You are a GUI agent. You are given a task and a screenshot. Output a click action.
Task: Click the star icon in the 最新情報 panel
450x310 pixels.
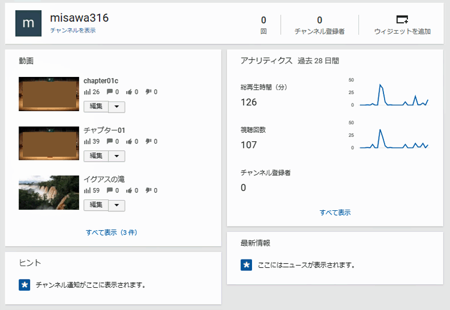(246, 265)
